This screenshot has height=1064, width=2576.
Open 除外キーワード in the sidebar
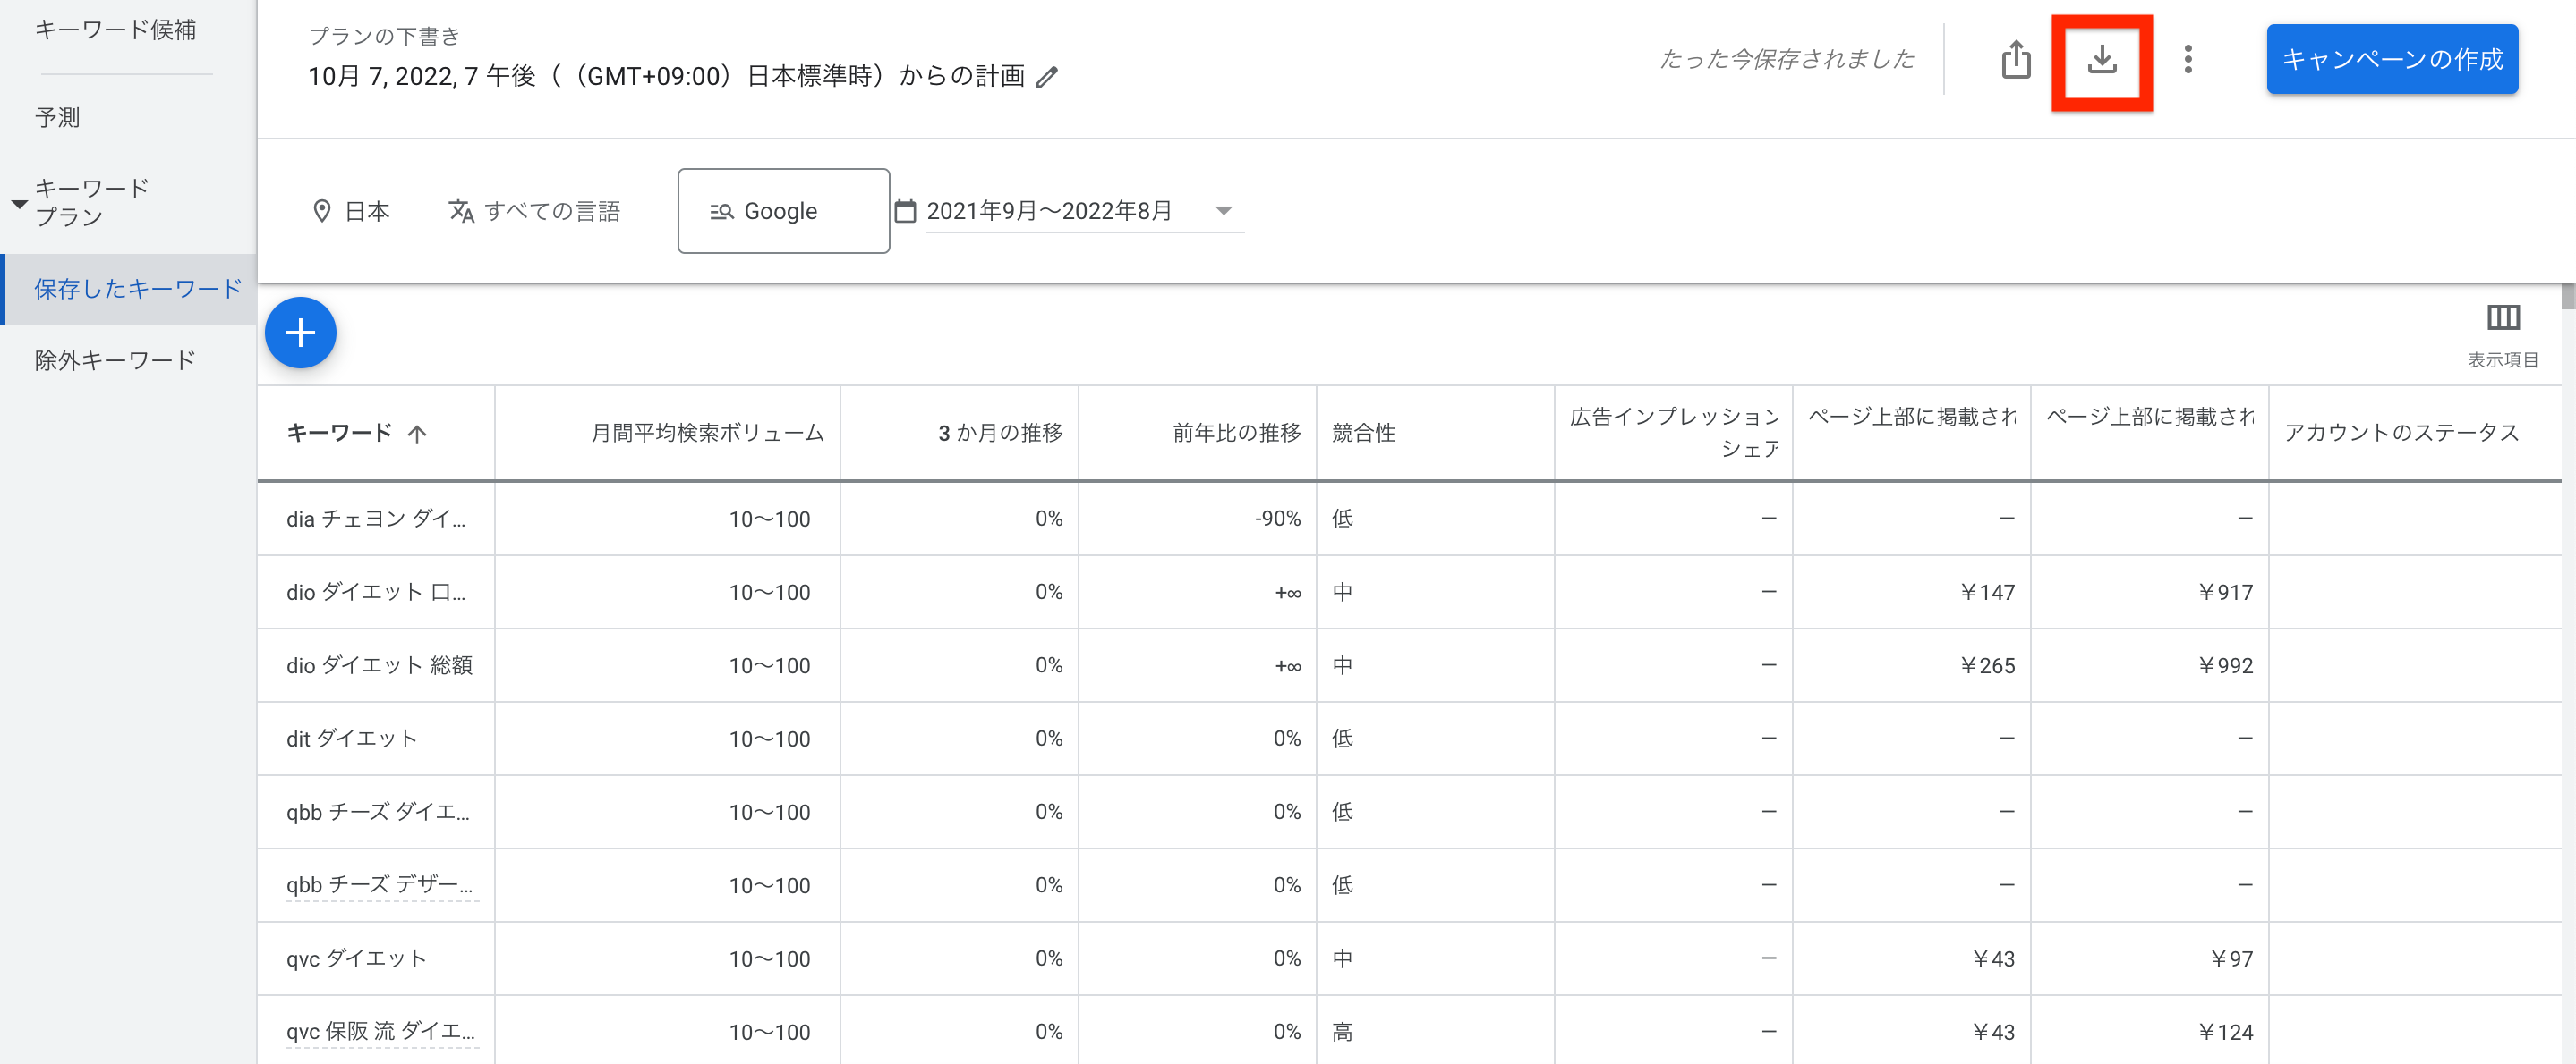(x=114, y=360)
